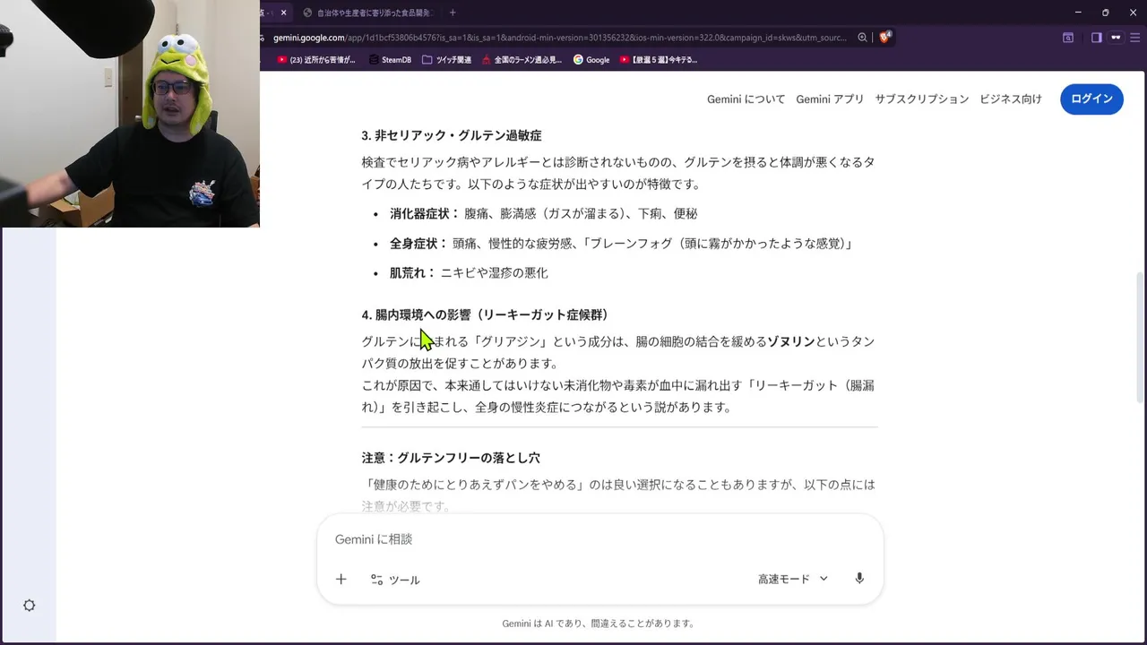The width and height of the screenshot is (1147, 645).
Task: Open the settings gear icon at bottom left
Action: (x=30, y=606)
